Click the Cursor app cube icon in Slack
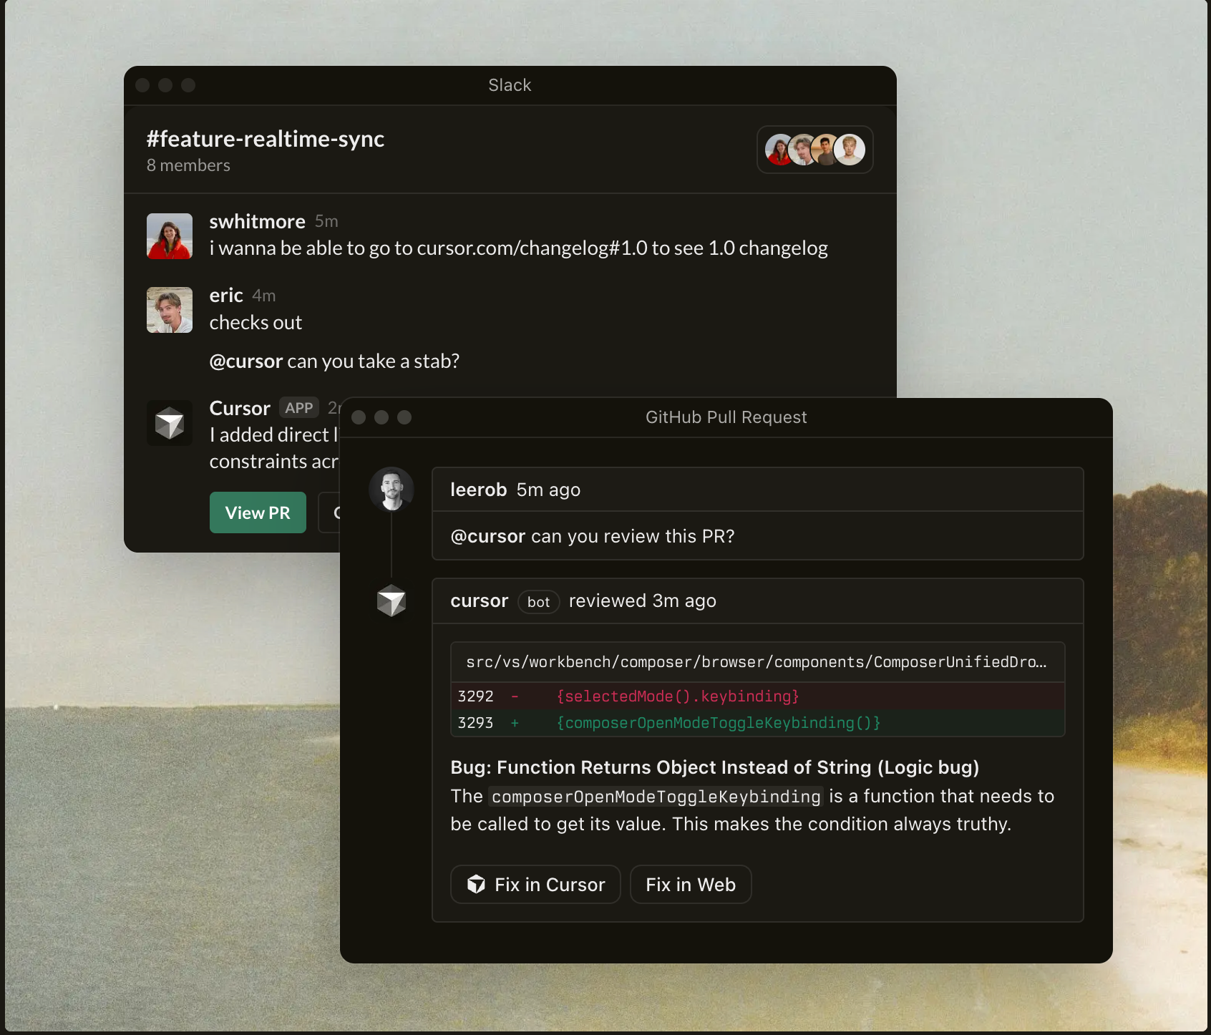1211x1035 pixels. 170,423
